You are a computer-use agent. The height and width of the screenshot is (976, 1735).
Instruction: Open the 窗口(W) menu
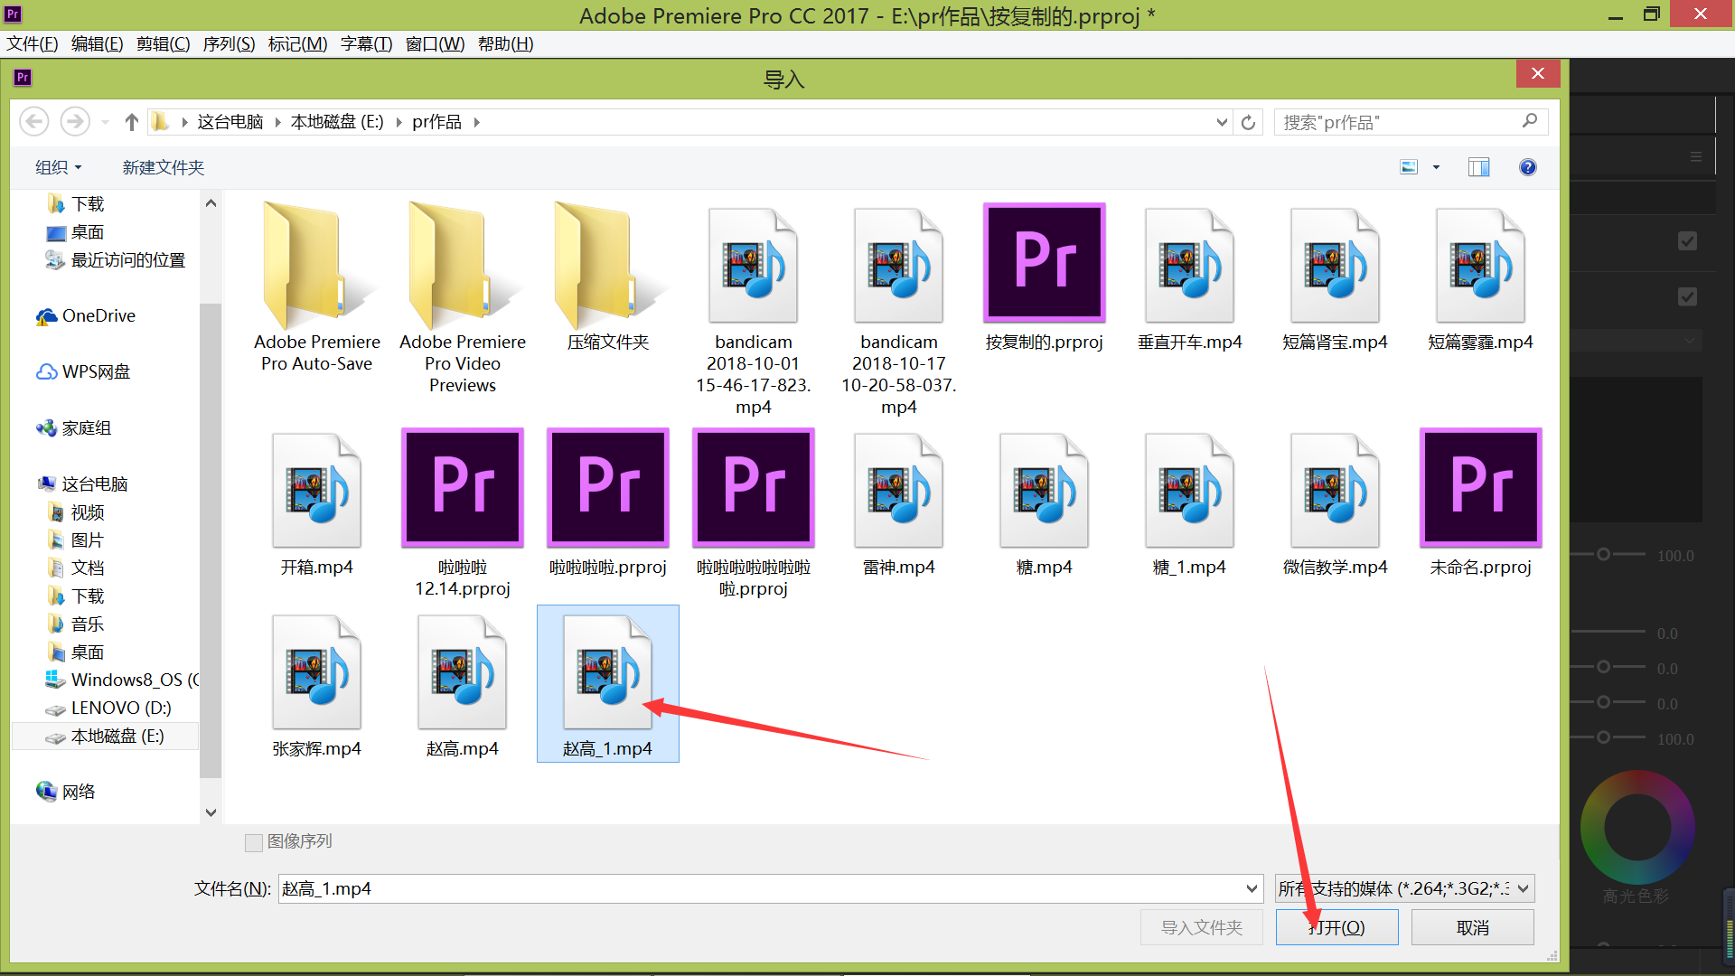[435, 43]
